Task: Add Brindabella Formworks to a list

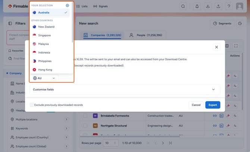Action: tap(235, 116)
